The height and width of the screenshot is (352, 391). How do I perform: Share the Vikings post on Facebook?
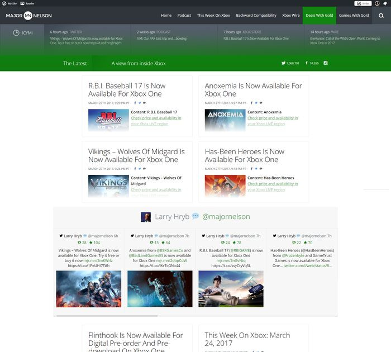(135, 169)
